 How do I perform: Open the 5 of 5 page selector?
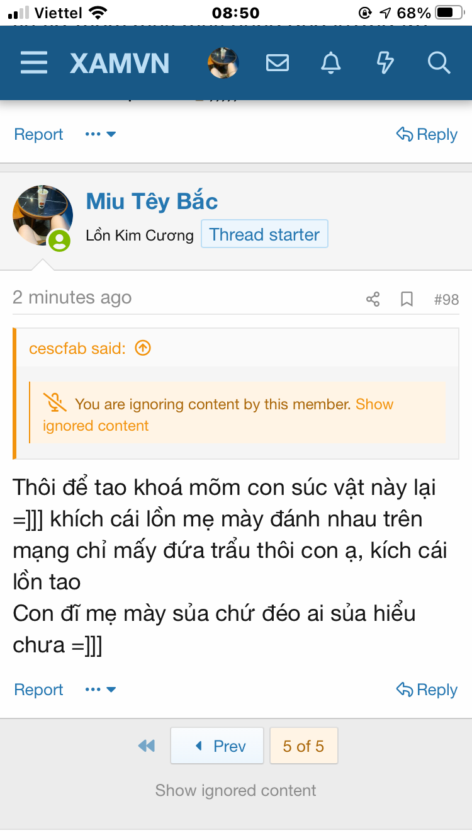click(303, 746)
